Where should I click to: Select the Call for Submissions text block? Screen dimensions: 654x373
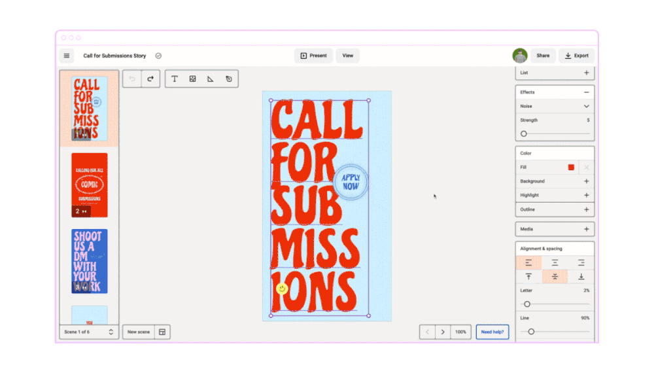coord(320,208)
